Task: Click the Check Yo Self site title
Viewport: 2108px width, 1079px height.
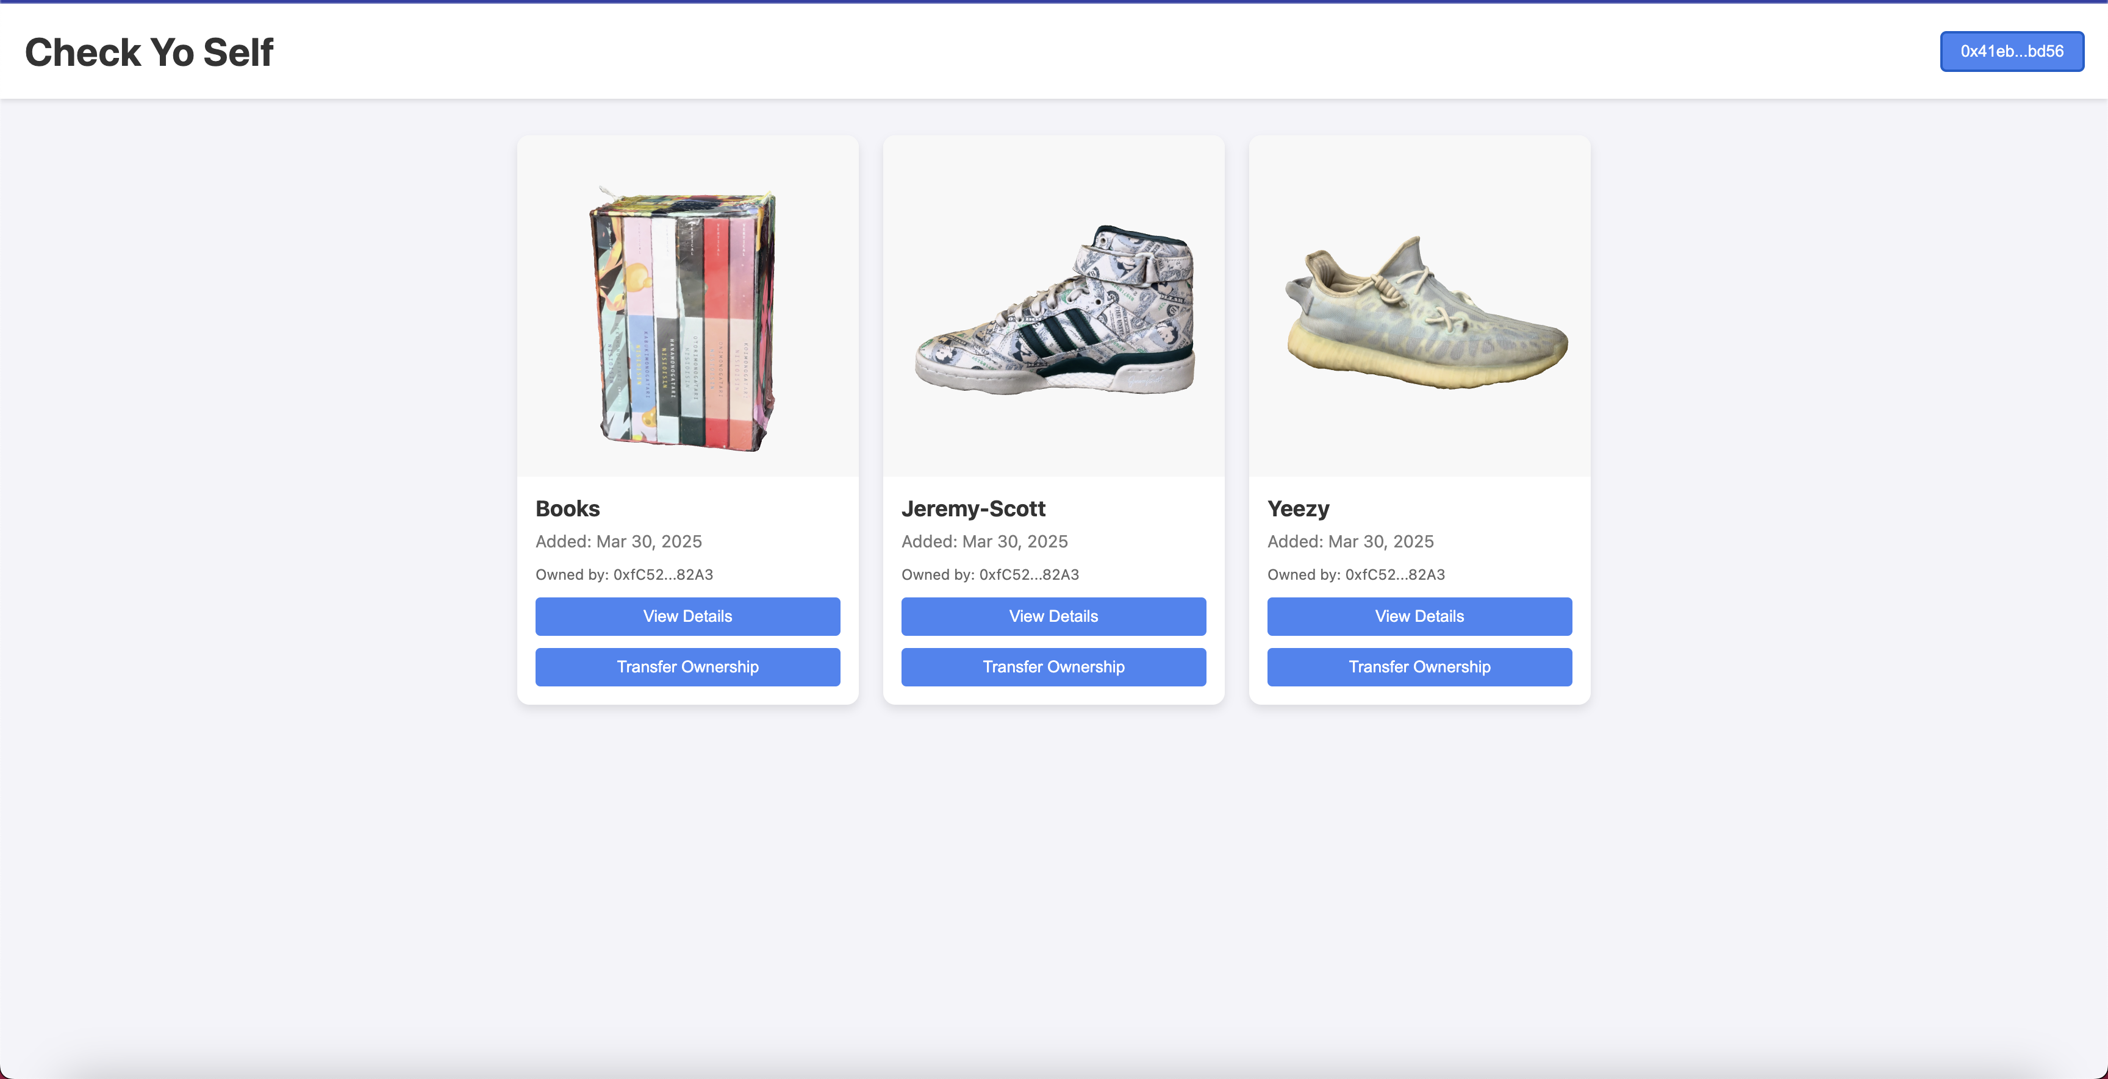Action: pos(149,52)
